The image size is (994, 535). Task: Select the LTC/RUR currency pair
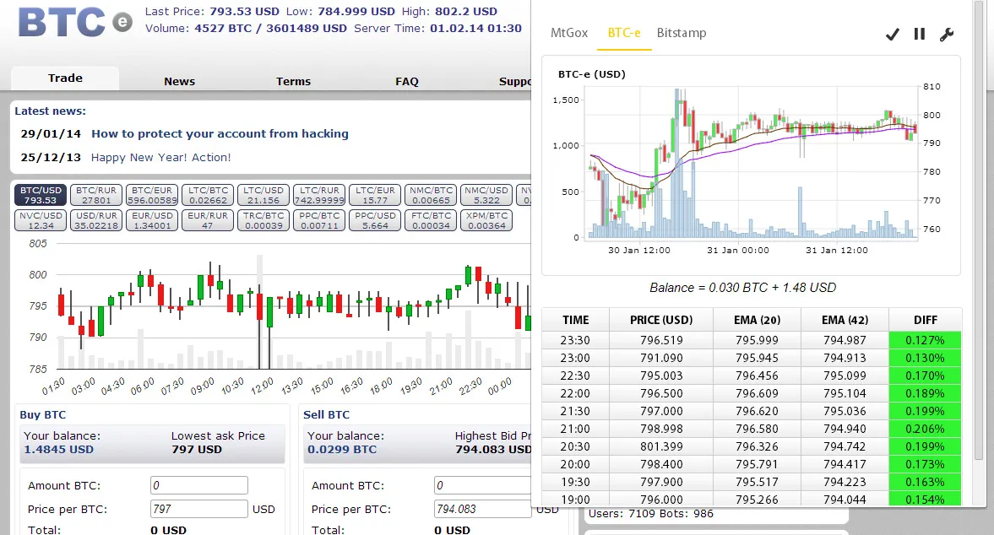pyautogui.click(x=319, y=195)
